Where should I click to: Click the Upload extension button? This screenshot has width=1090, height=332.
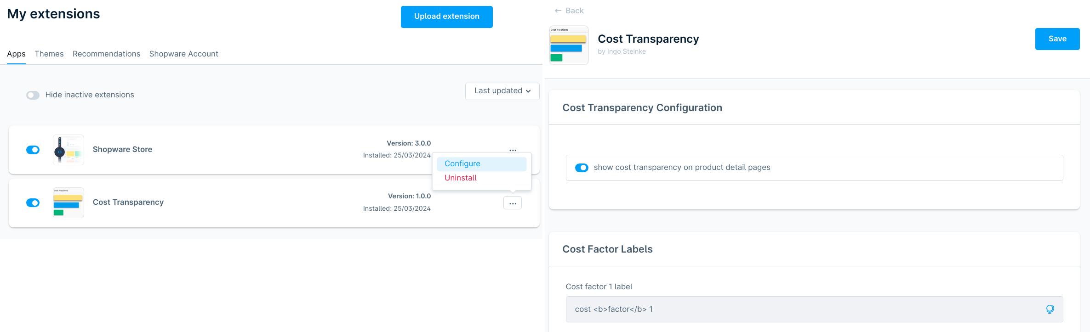pos(446,17)
